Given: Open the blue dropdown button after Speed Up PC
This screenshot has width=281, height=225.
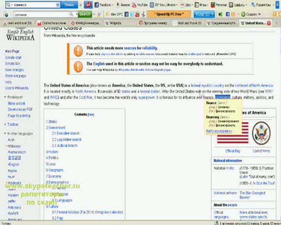Looking at the screenshot, I should (x=204, y=14).
